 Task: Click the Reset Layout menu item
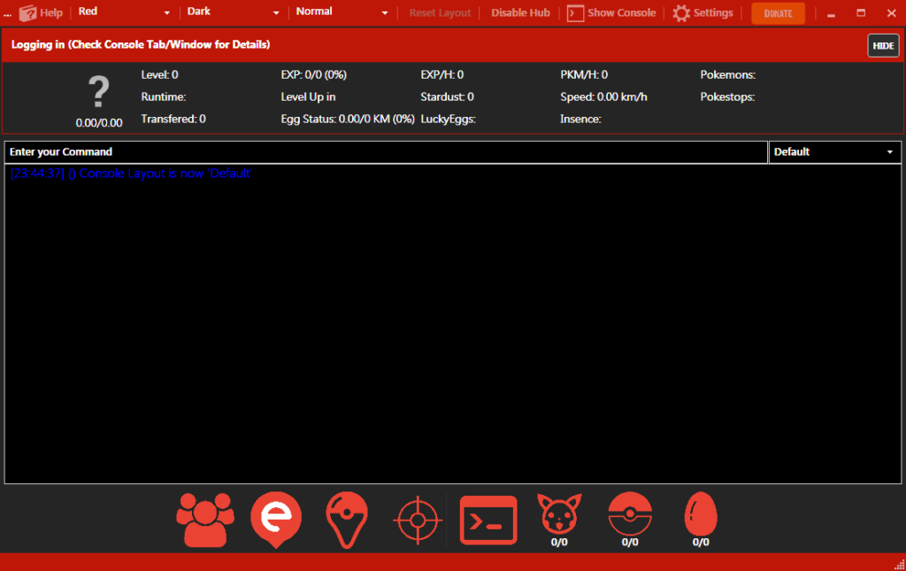click(x=440, y=13)
